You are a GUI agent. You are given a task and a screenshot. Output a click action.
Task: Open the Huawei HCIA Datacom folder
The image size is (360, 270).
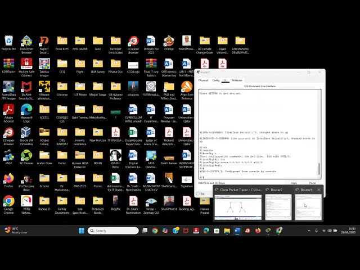pos(80,159)
